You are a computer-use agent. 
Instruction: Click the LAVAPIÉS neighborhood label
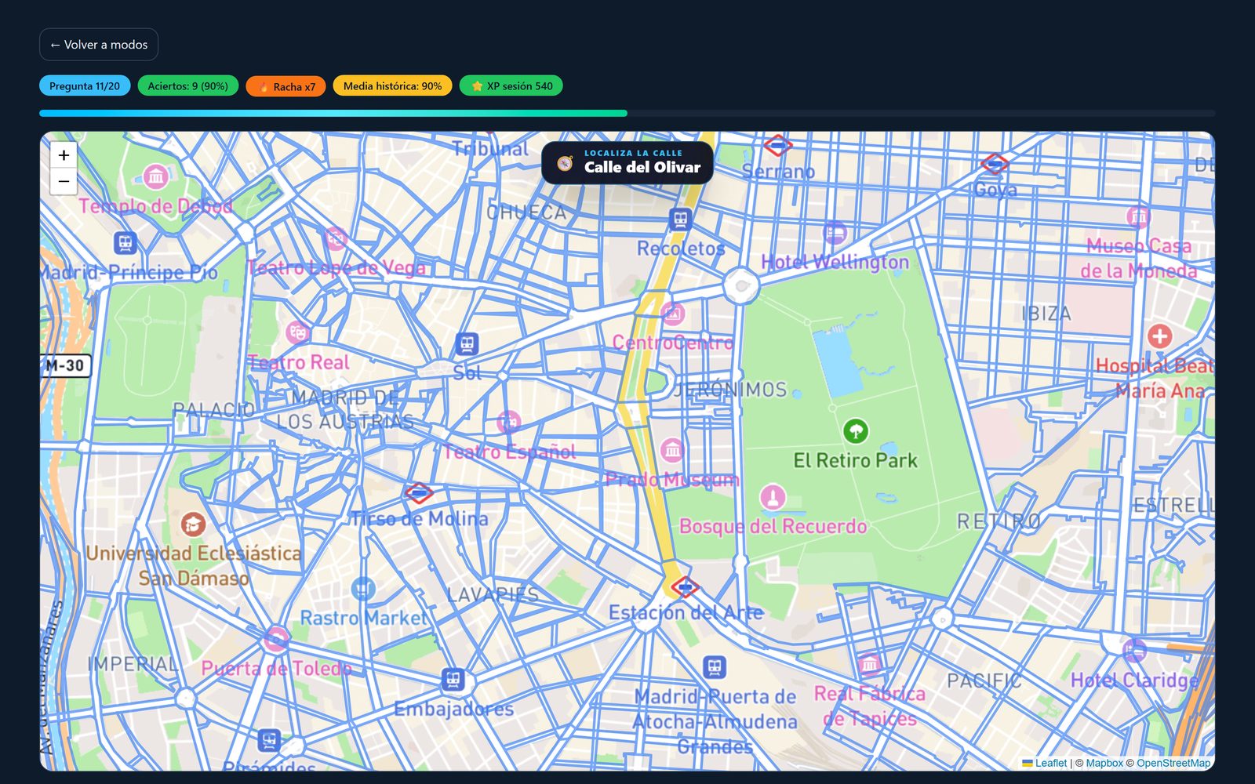click(493, 595)
